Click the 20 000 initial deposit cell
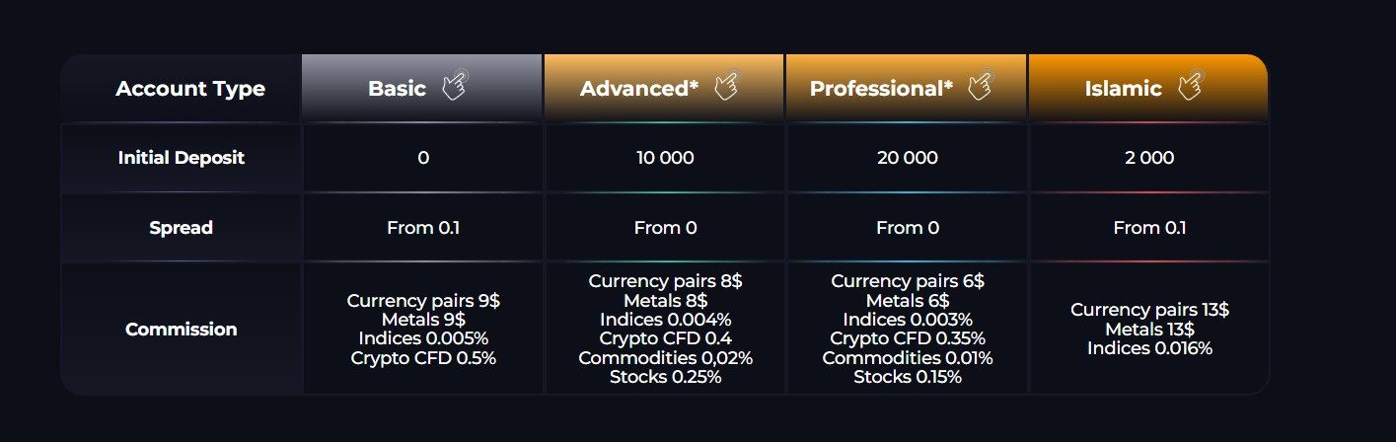The width and height of the screenshot is (1396, 442). pos(907,158)
